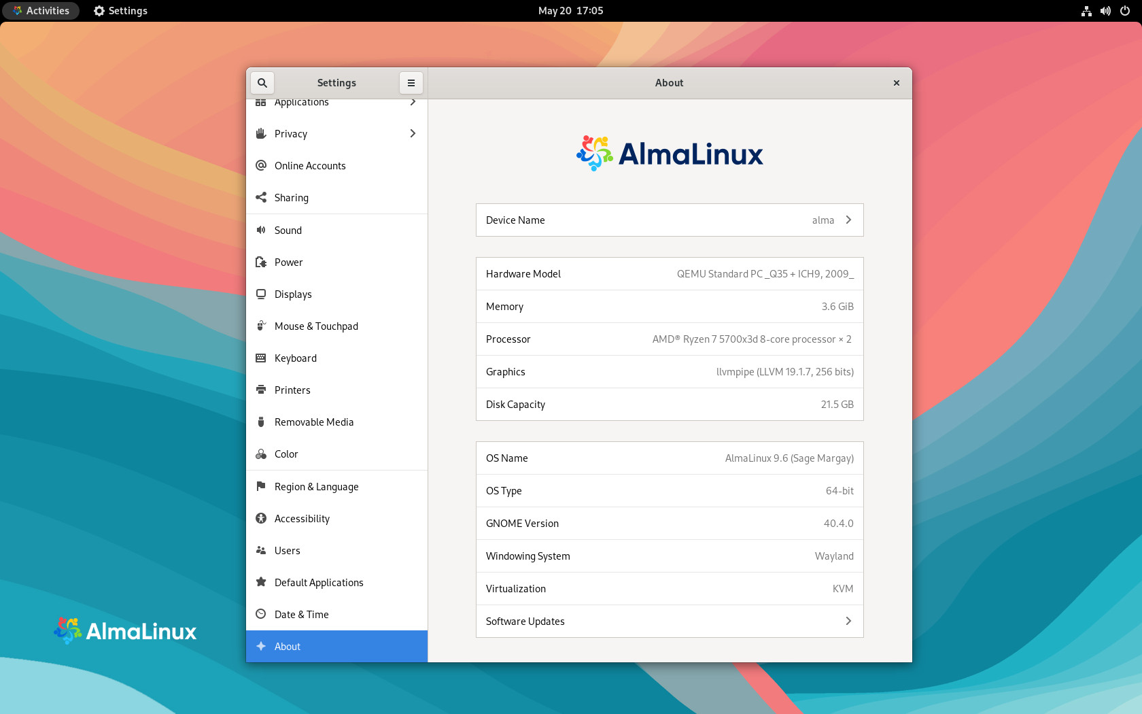Open the Software Updates row

[670, 621]
